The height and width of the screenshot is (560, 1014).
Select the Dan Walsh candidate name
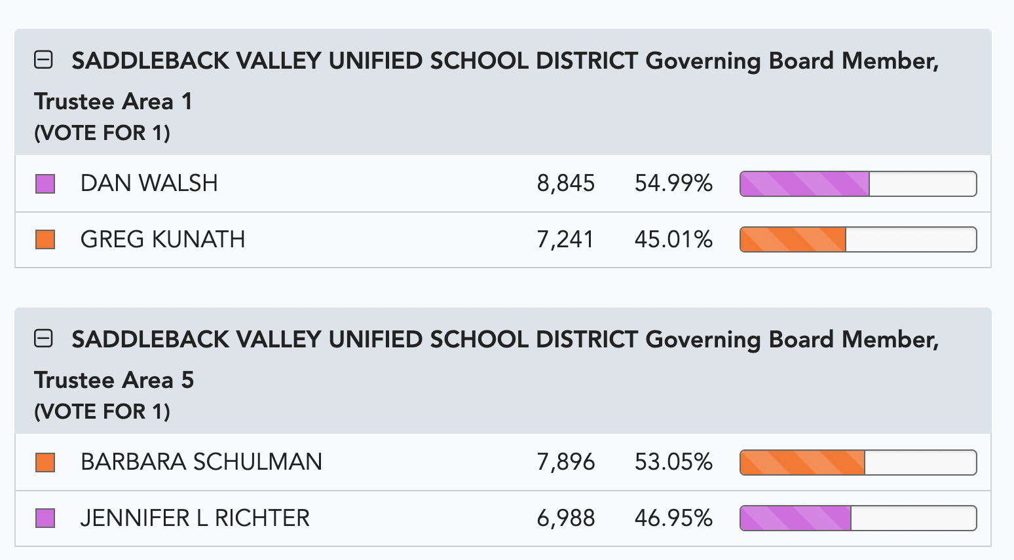point(149,183)
